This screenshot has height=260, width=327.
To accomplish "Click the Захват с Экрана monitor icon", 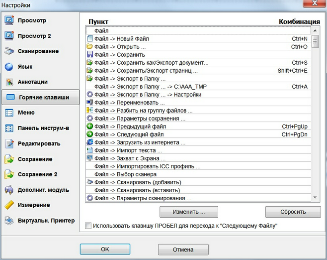I will (89, 158).
